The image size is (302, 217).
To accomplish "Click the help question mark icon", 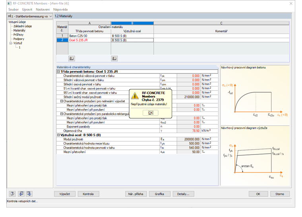I will pos(12,194).
